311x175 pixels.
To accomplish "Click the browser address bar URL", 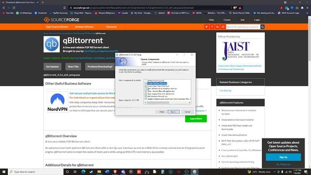I will coord(134,8).
